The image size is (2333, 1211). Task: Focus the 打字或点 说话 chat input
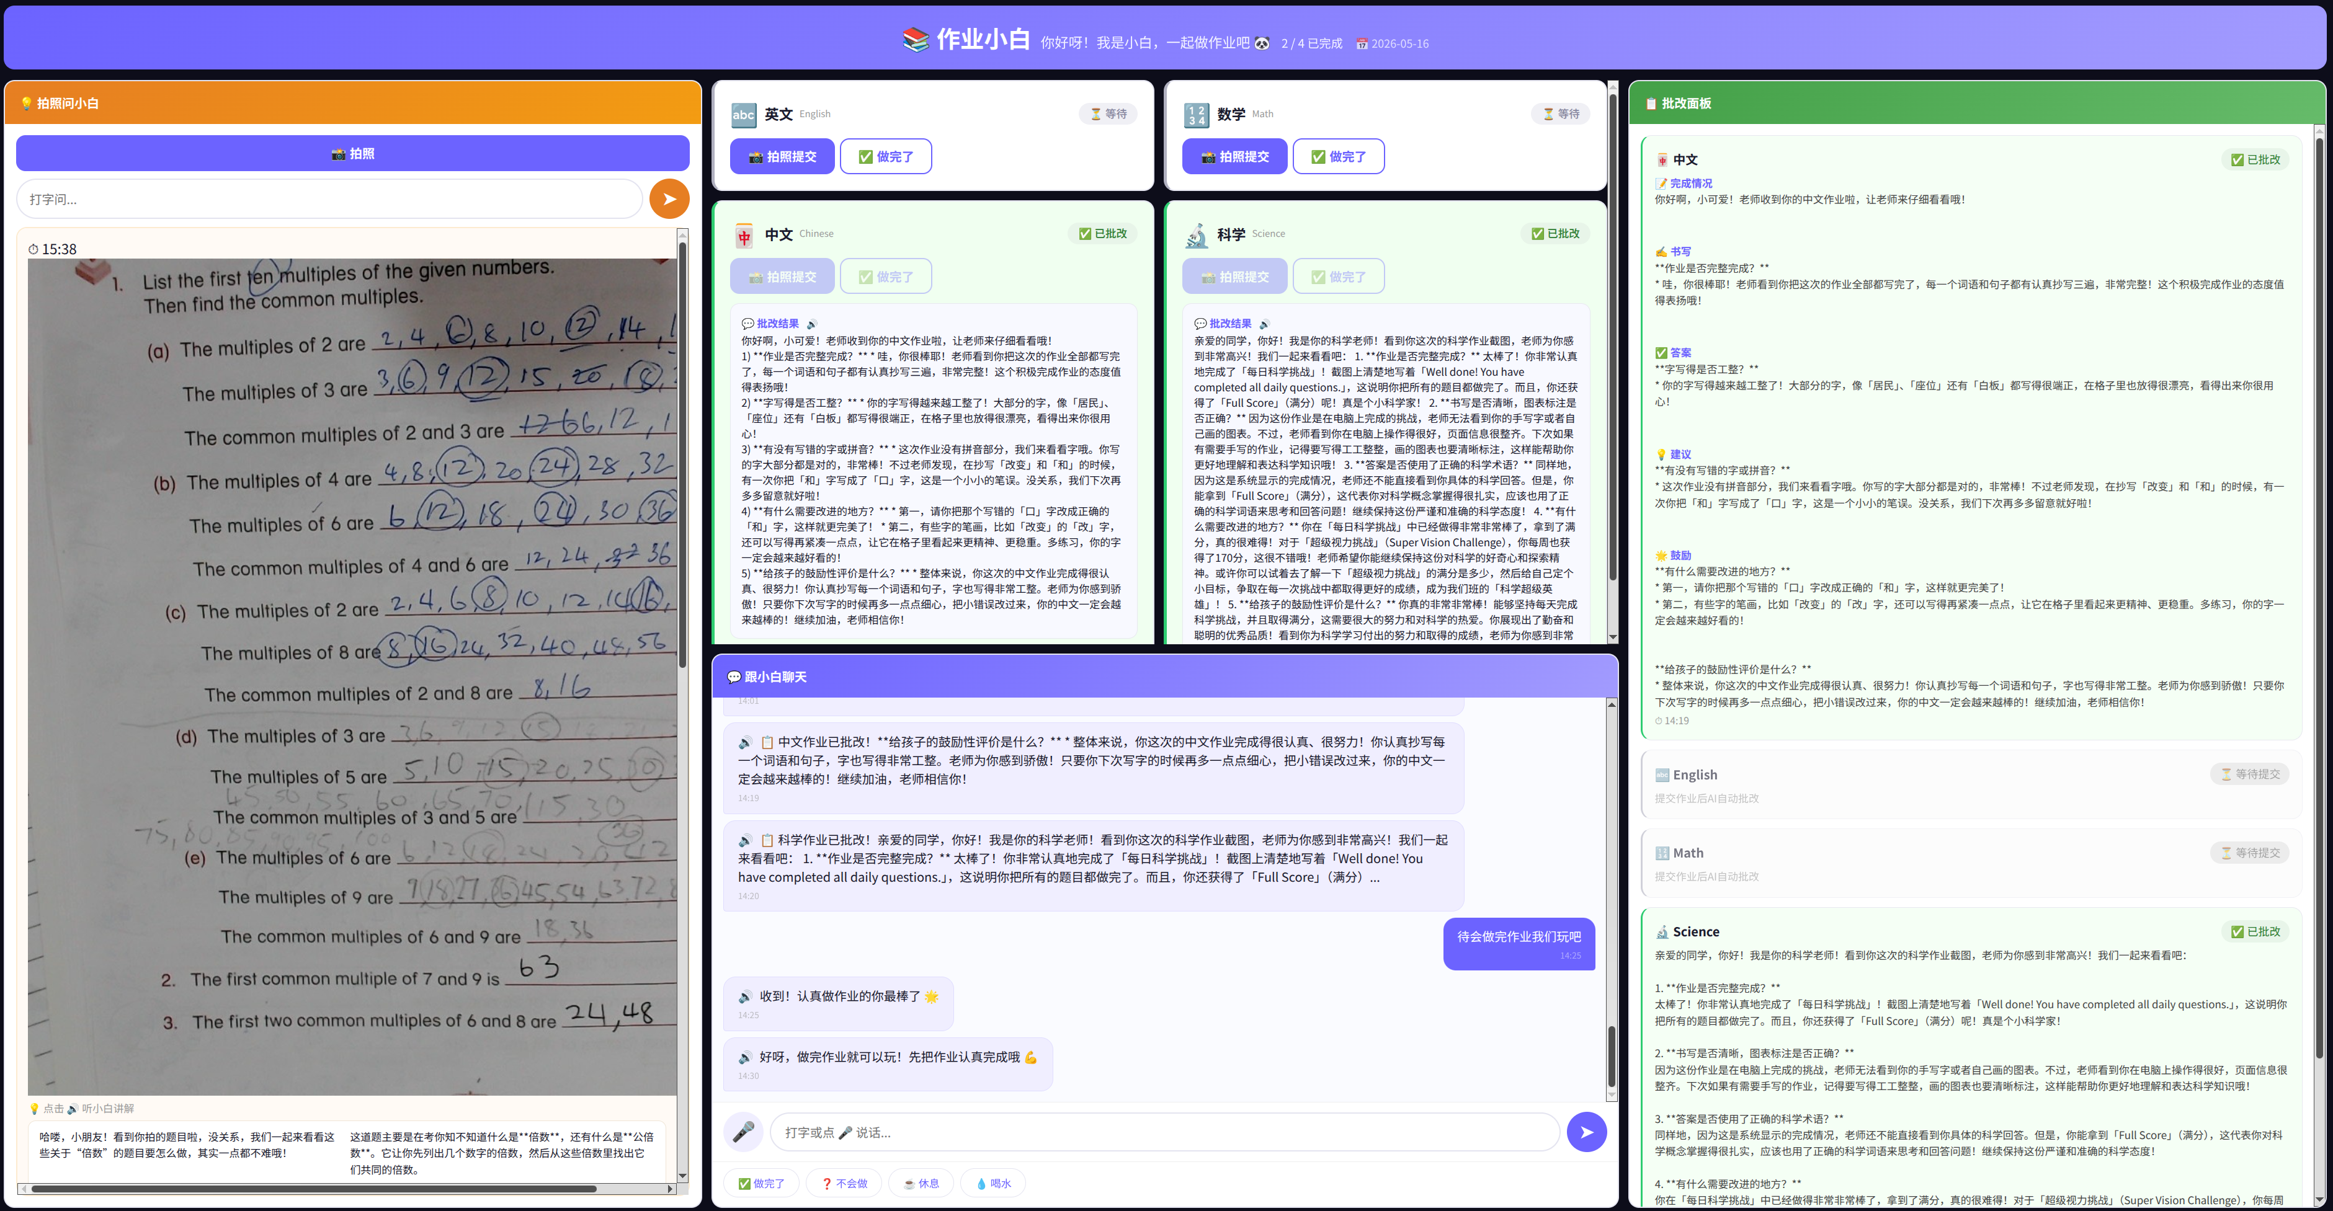pos(1165,1132)
